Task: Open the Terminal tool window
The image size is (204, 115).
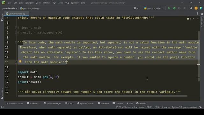Action: (x=118, y=103)
